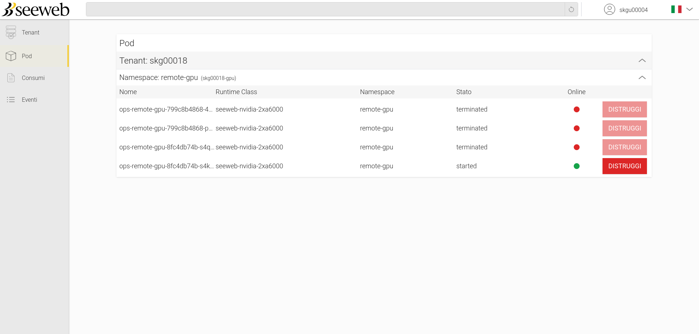
Task: Destroy the started pod ops-remote-gpu-8fc4db74b-s4k...
Action: (625, 166)
